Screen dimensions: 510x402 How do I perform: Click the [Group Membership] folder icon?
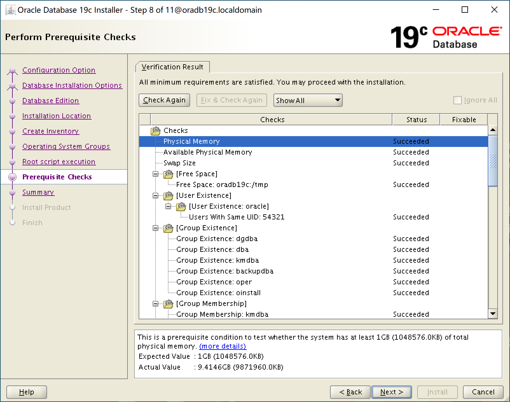[168, 304]
